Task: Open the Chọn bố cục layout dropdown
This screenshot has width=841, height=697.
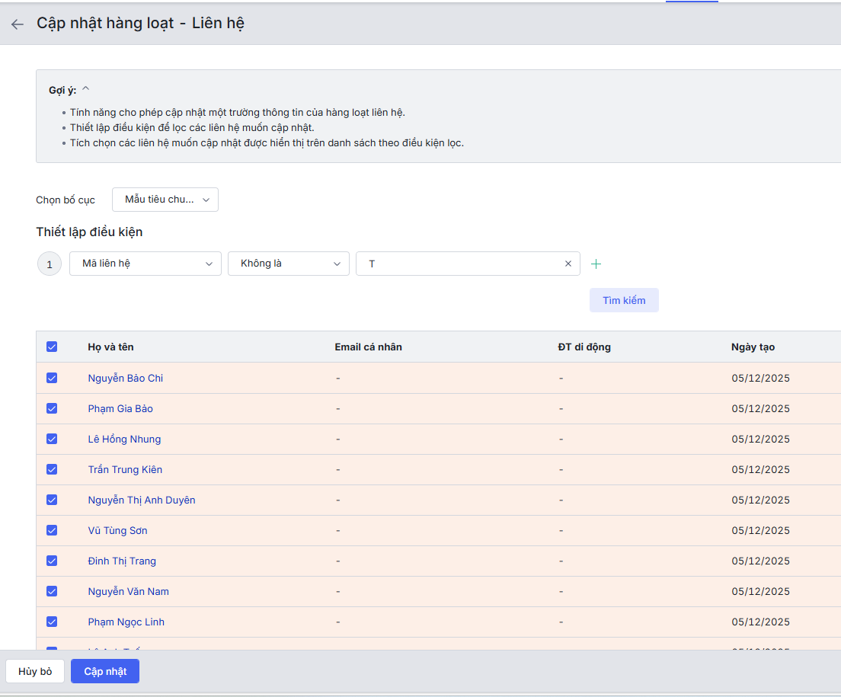Action: coord(165,200)
